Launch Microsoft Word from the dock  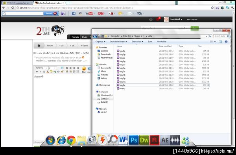coord(123,140)
